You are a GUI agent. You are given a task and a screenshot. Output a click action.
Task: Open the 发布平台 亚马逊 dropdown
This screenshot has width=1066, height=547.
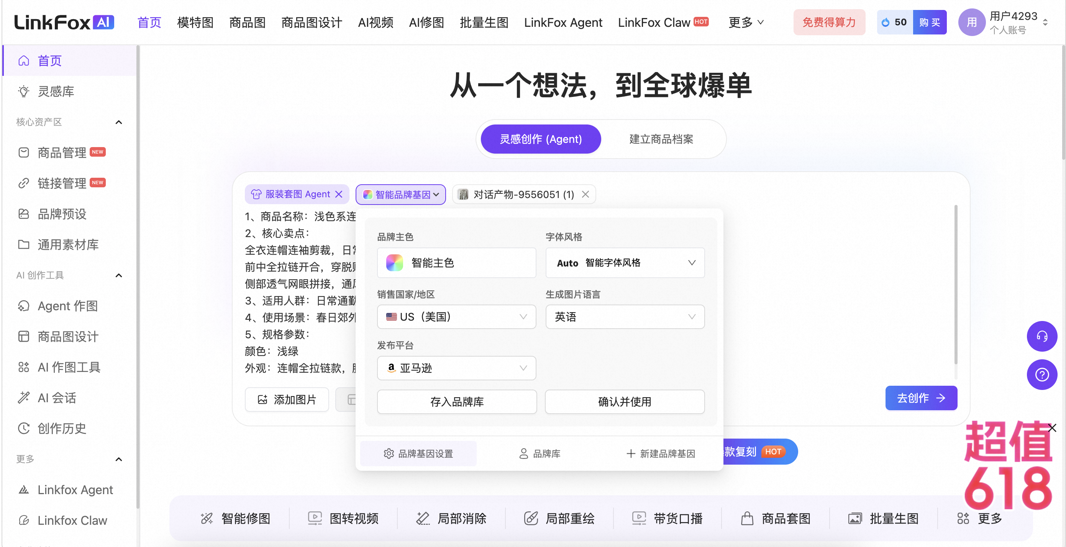(x=456, y=368)
